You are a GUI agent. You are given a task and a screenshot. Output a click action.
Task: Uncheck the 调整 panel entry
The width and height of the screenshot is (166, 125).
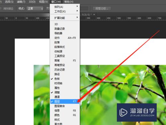click(x=65, y=92)
